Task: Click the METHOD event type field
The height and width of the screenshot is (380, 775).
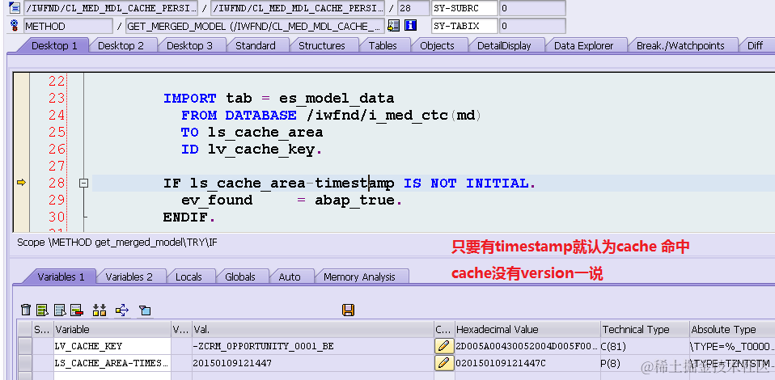Action: [x=68, y=26]
